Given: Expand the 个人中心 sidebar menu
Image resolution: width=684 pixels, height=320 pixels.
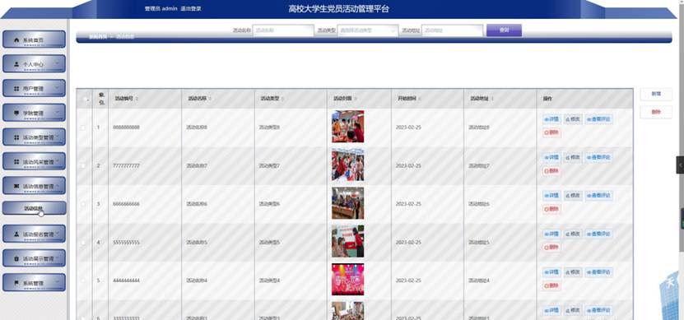Looking at the screenshot, I should (x=34, y=63).
